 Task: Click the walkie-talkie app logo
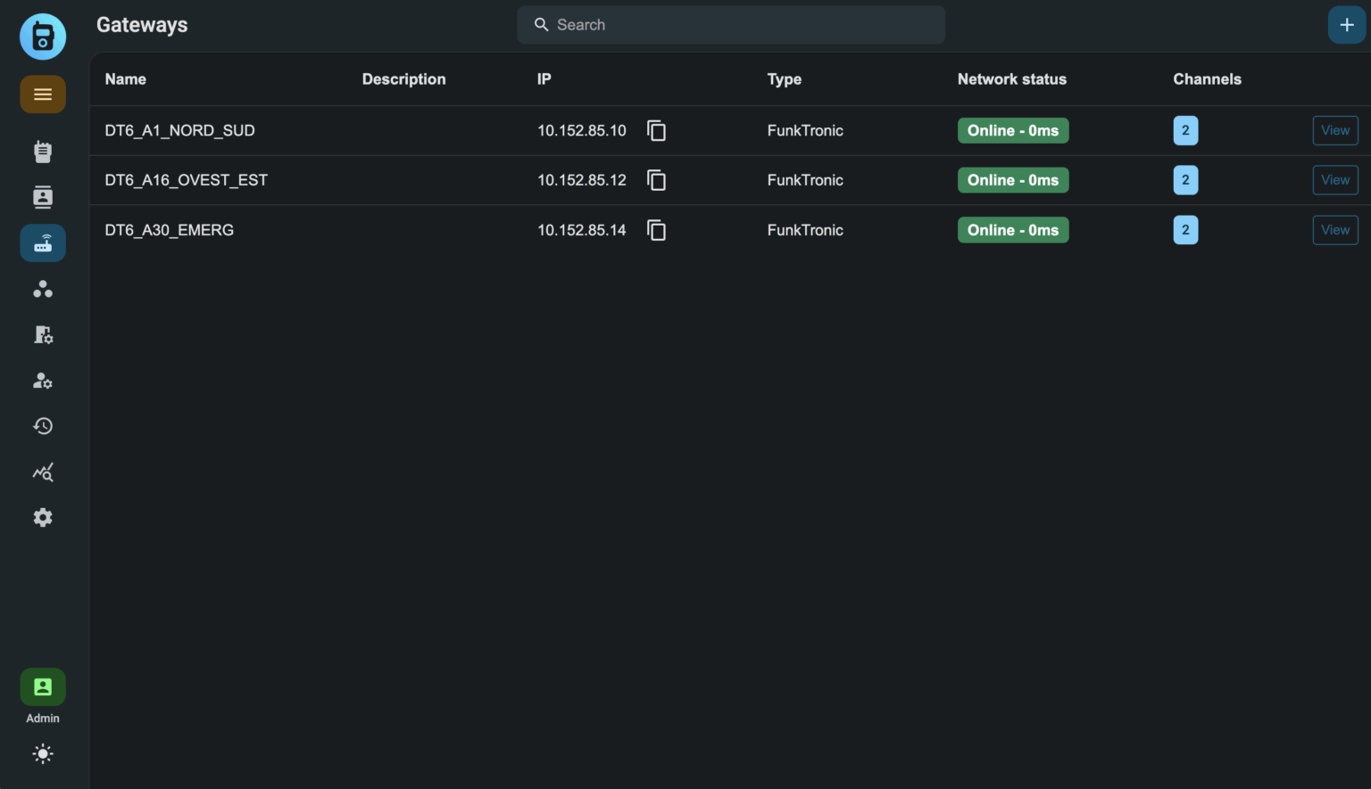click(43, 37)
